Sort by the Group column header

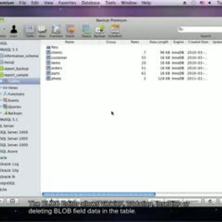coord(111,42)
